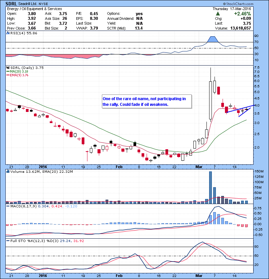Click the Mar label on price chart axis

point(199,167)
